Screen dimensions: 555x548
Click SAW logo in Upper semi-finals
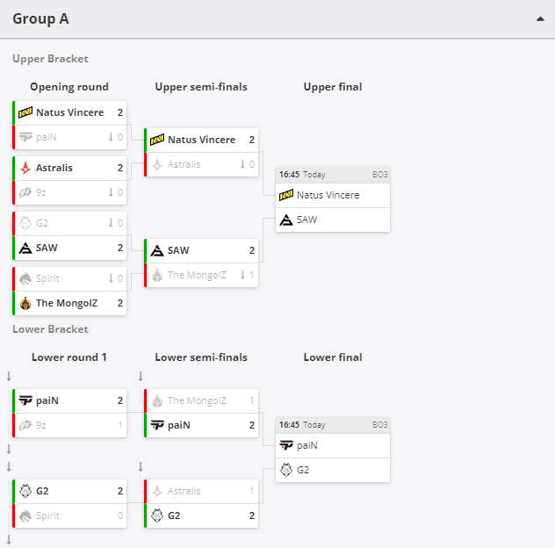pos(157,250)
